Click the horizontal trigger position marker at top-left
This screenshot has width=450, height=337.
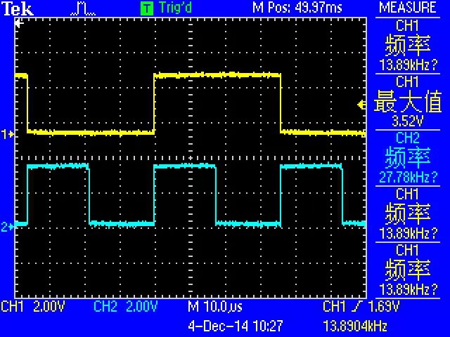[20, 22]
